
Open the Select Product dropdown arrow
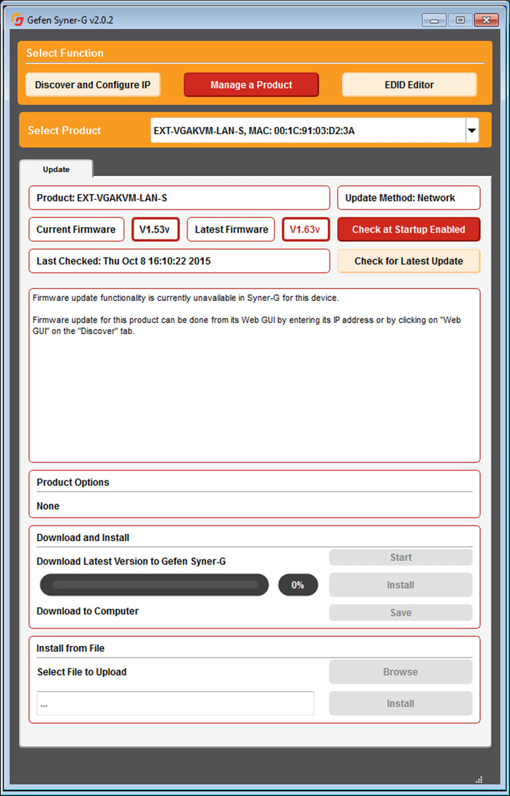pos(471,131)
